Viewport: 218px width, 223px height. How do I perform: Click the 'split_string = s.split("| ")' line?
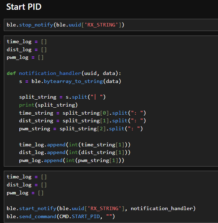pos(62,97)
